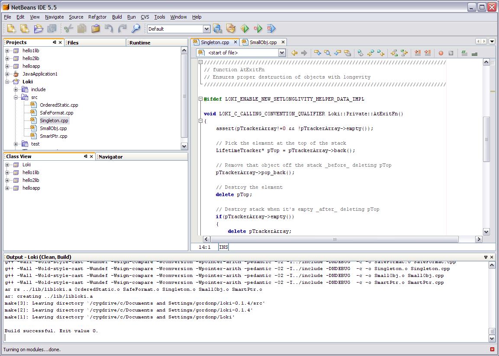Viewport: 499px width, 356px height.
Task: Click the Save All diskette icon
Action: 52,29
